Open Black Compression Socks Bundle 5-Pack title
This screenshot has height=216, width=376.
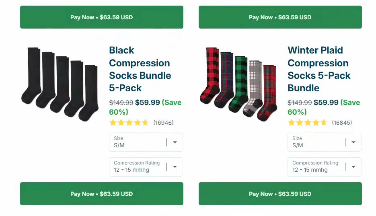140,69
